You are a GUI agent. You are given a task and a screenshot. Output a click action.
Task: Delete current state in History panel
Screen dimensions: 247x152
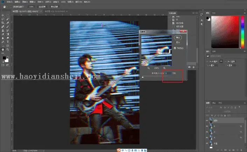coord(193,67)
